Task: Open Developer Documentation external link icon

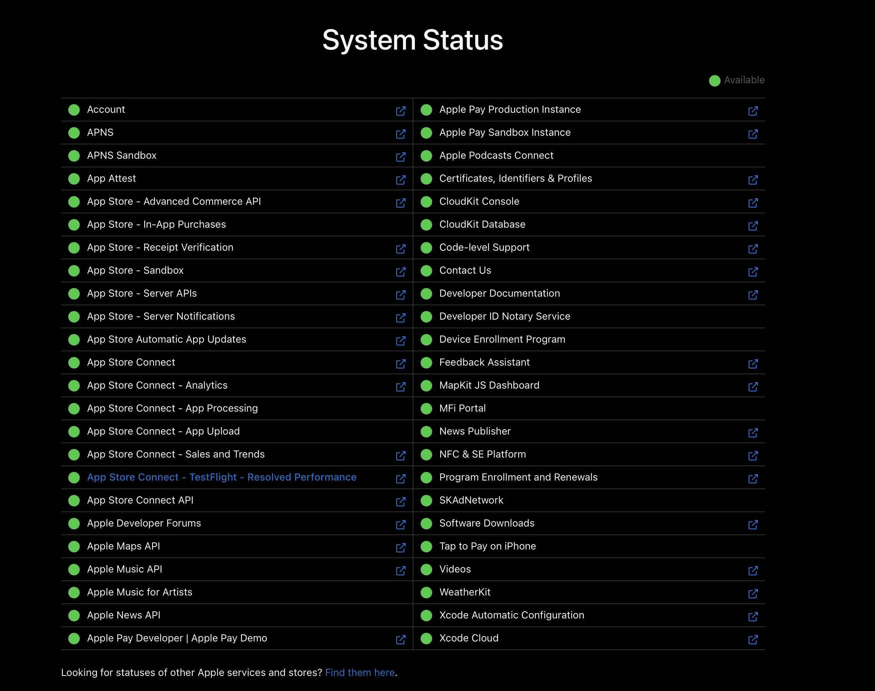Action: click(x=753, y=295)
